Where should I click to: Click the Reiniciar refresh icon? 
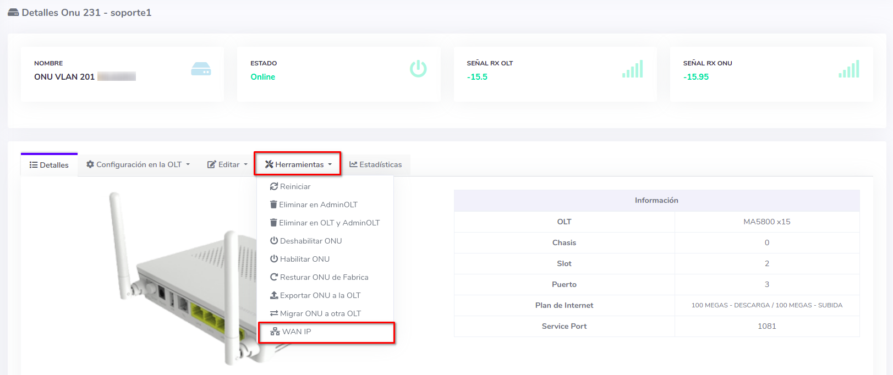273,186
